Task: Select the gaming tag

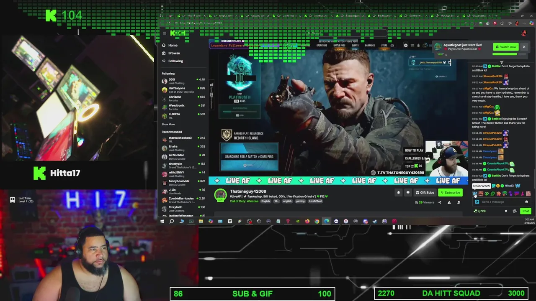Action: pyautogui.click(x=300, y=201)
